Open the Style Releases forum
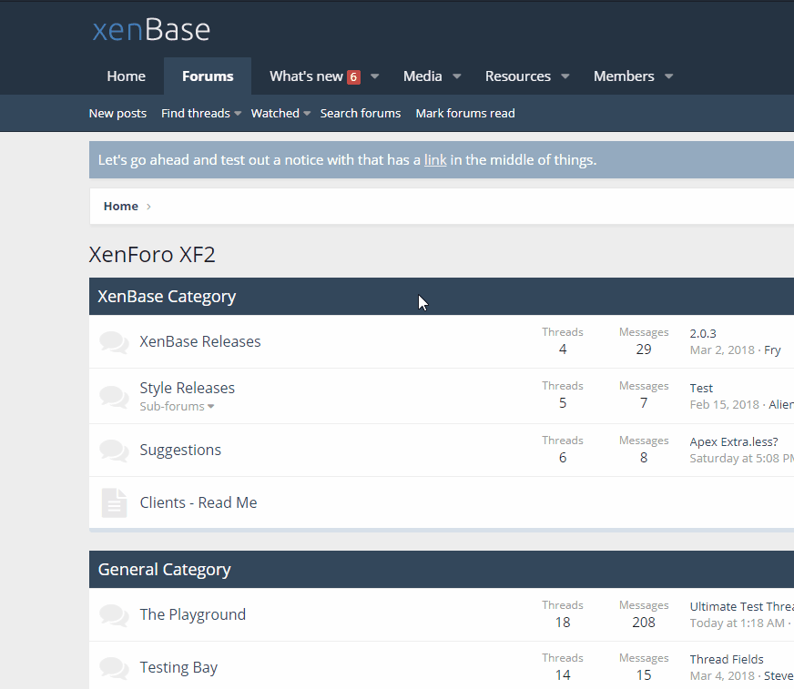The width and height of the screenshot is (794, 689). 188,389
